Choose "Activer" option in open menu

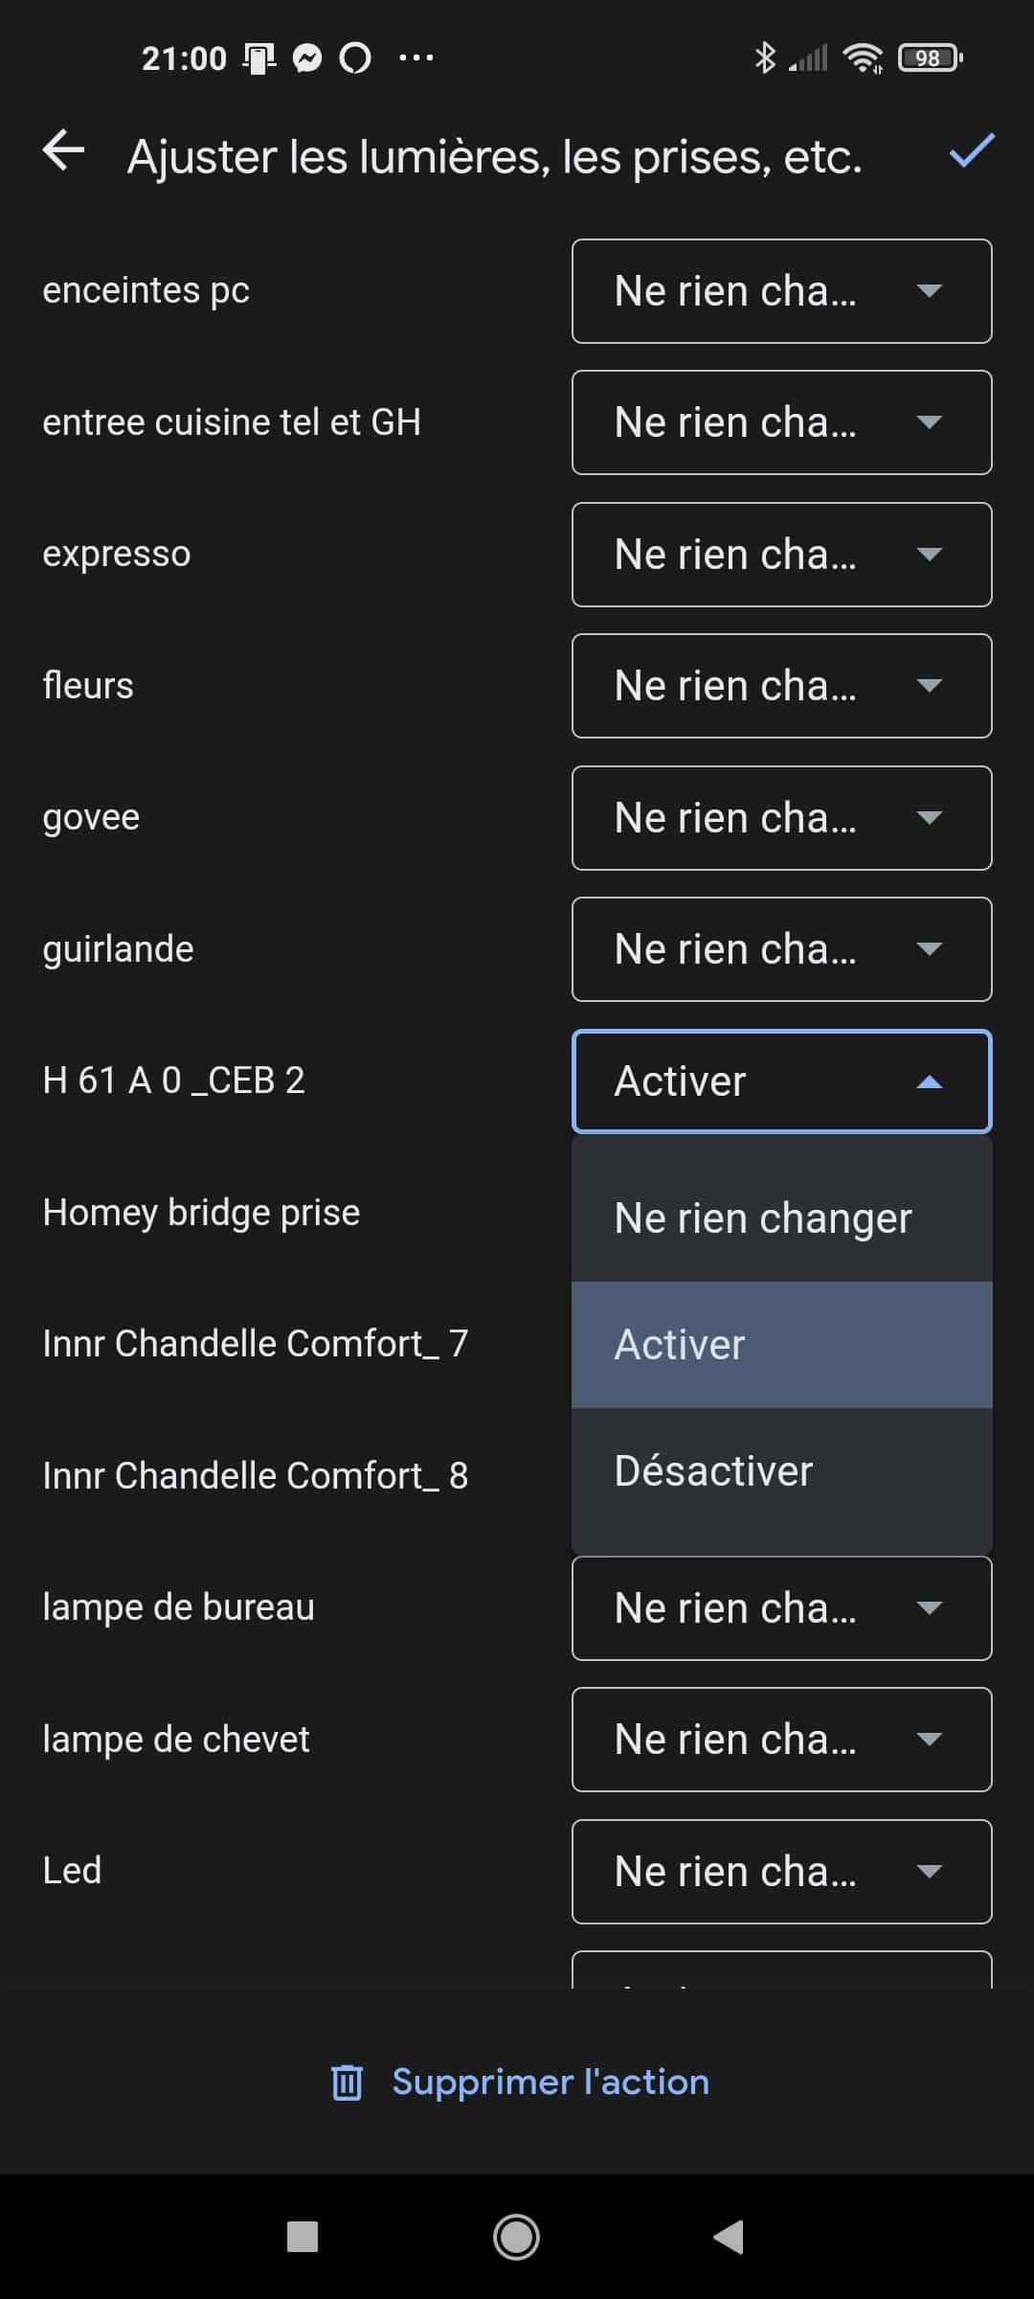(x=782, y=1345)
